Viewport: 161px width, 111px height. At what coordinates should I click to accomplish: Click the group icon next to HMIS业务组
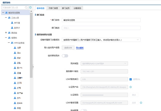point(12,43)
